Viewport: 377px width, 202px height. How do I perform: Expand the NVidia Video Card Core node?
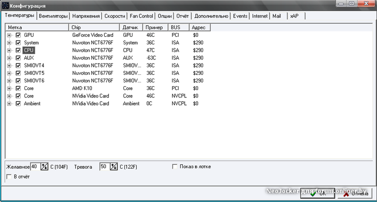coord(9,97)
